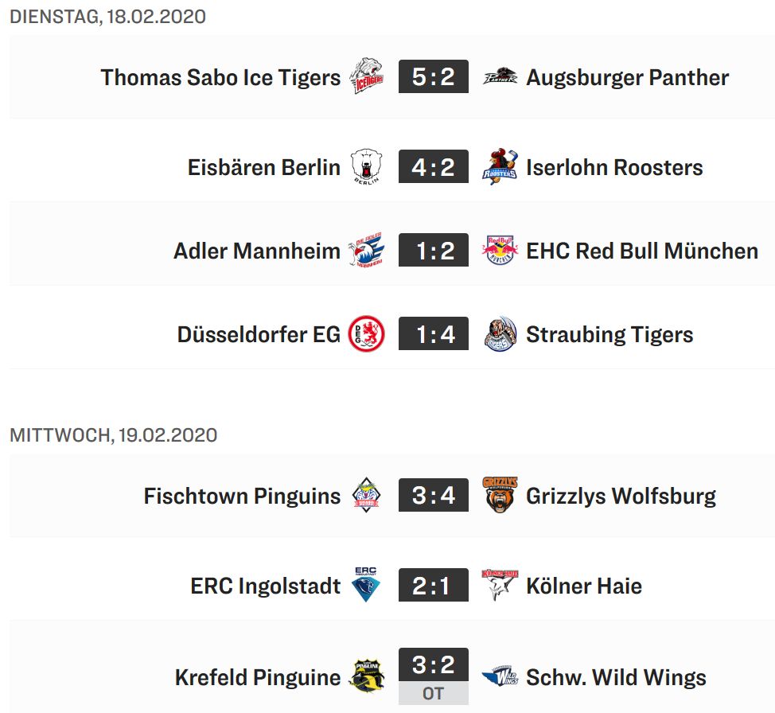Click the Düsseldorfer EG round red logo
This screenshot has width=775, height=713.
click(x=367, y=333)
